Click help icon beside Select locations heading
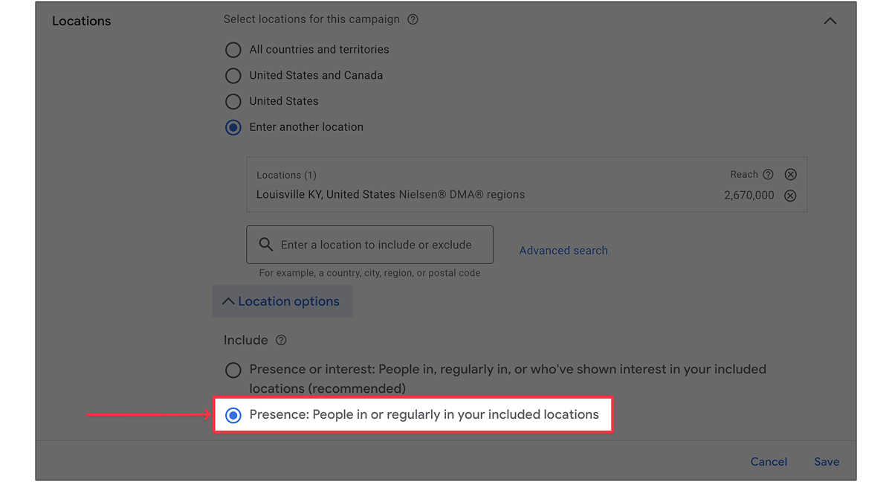The width and height of the screenshot is (892, 482). [x=413, y=19]
